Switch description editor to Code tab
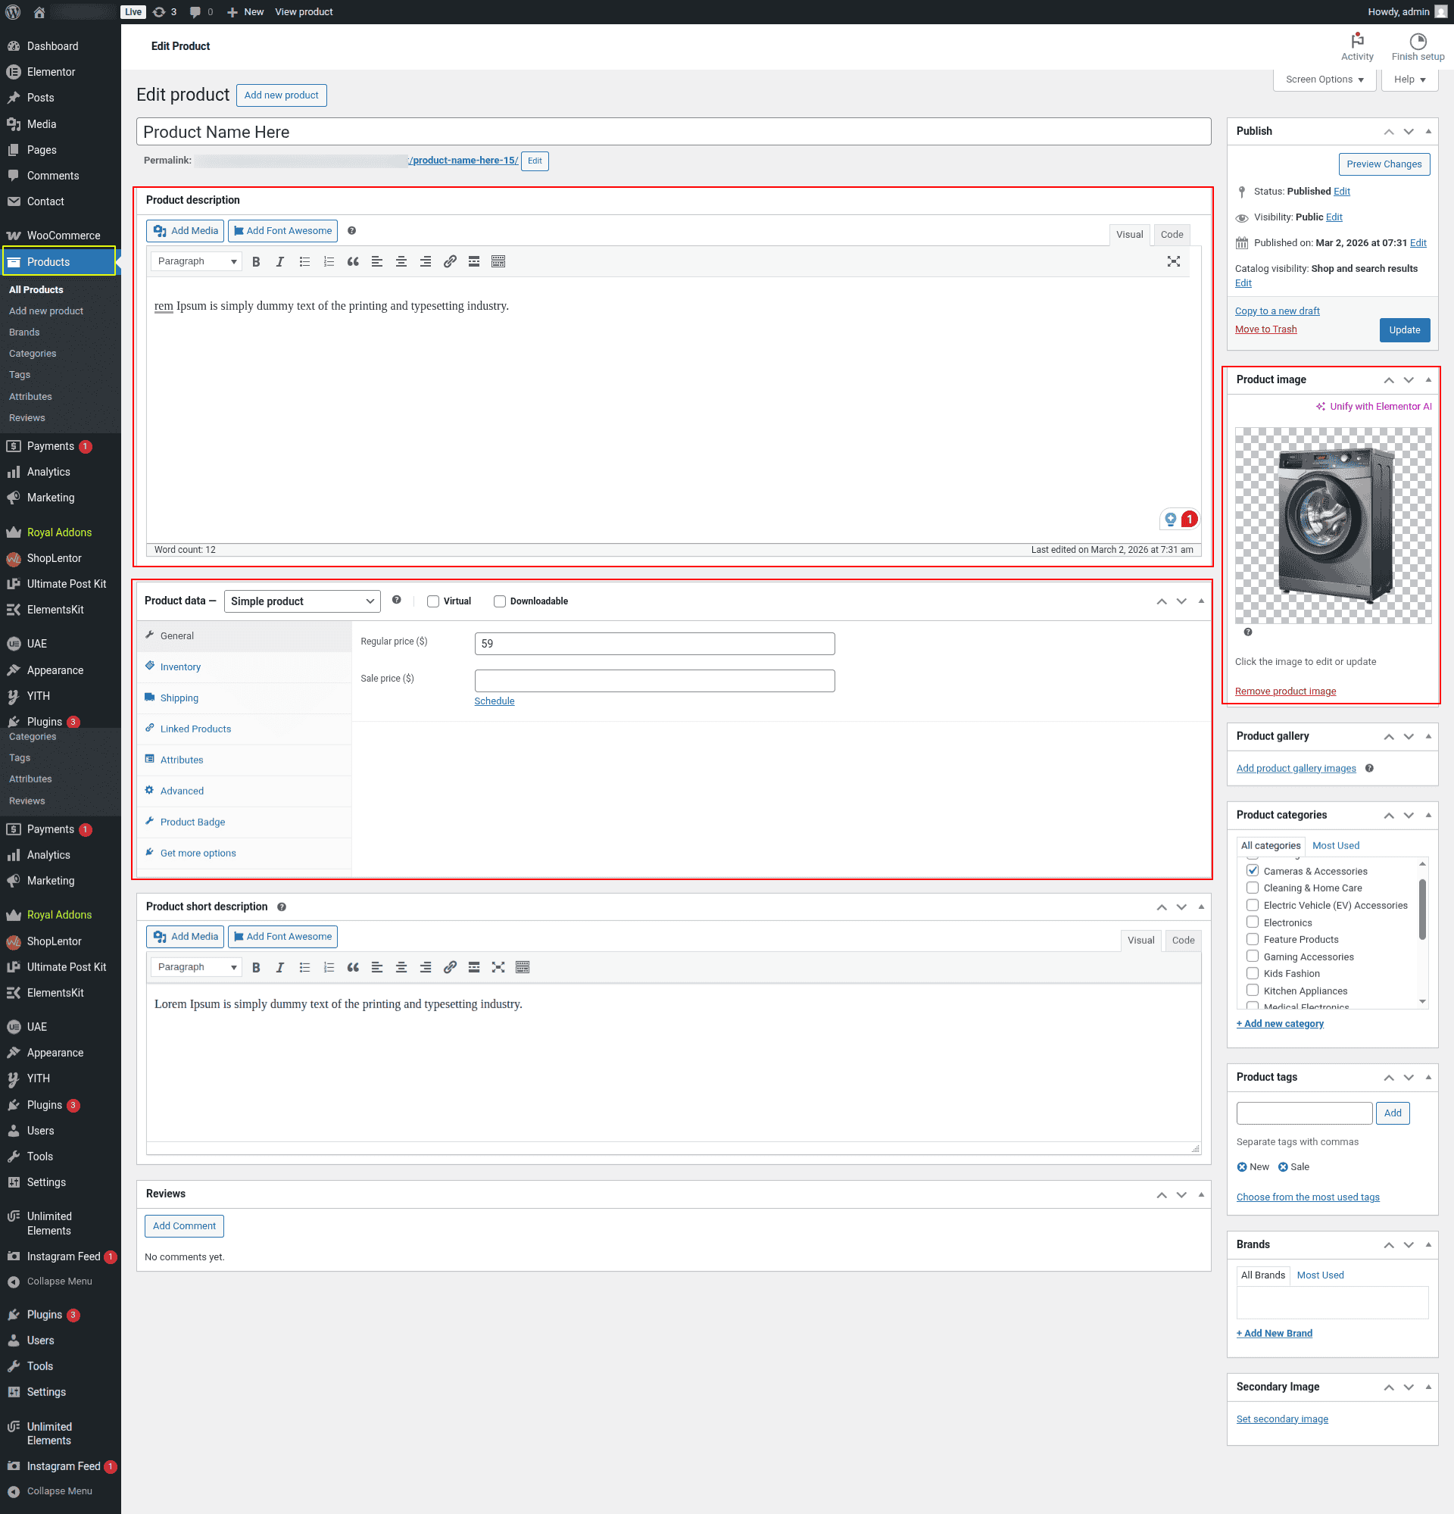This screenshot has height=1514, width=1454. click(1172, 235)
